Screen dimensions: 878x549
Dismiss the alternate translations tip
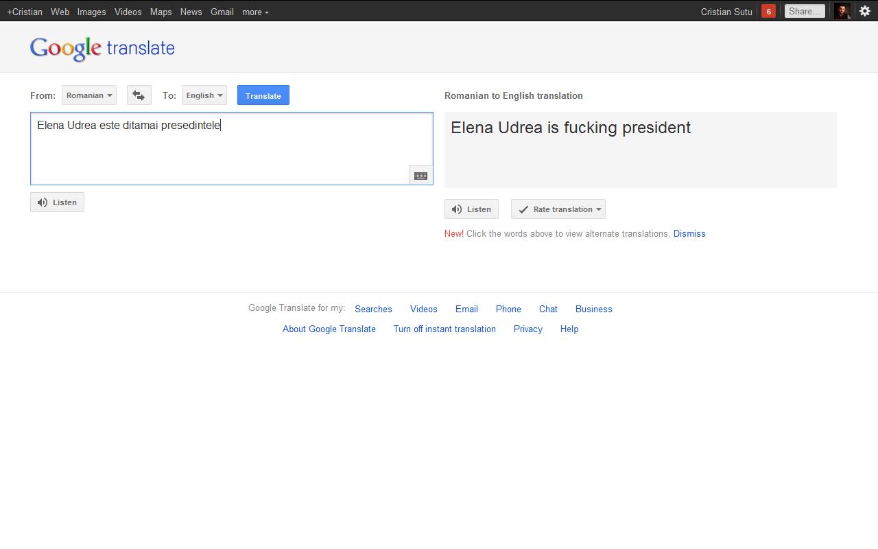tap(689, 234)
